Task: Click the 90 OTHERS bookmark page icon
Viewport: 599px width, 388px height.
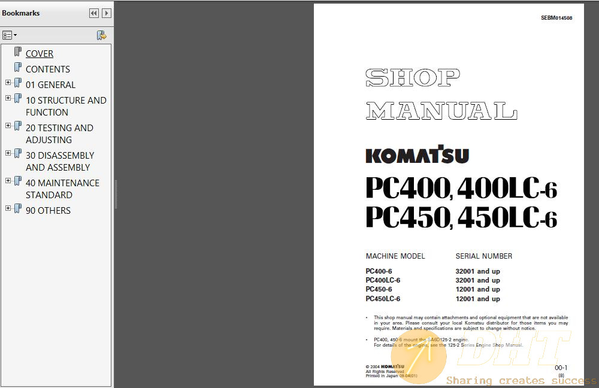Action: tap(18, 208)
